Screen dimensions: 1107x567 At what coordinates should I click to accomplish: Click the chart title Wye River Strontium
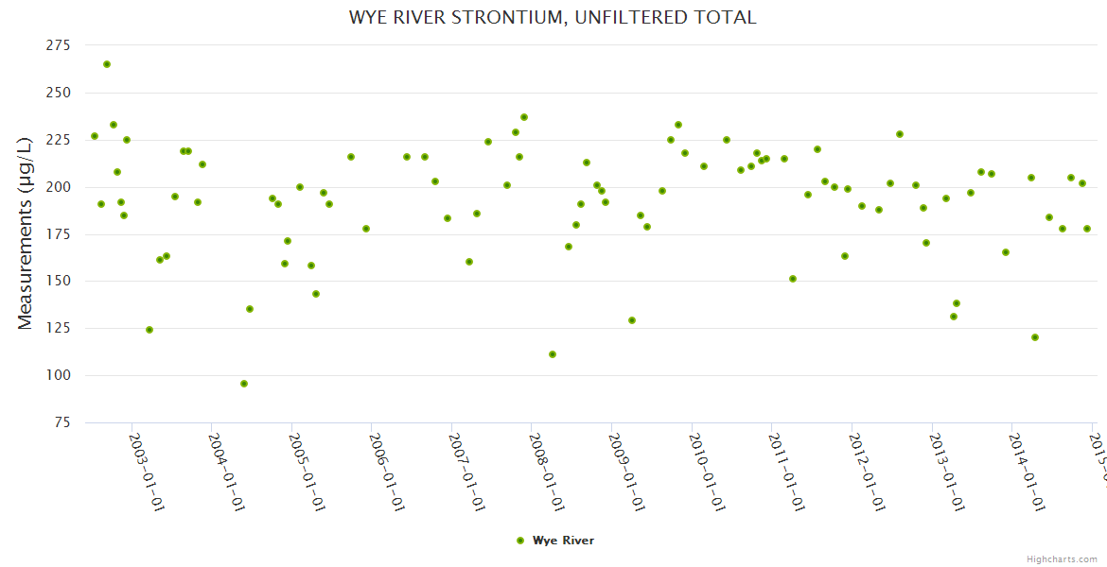tap(553, 17)
